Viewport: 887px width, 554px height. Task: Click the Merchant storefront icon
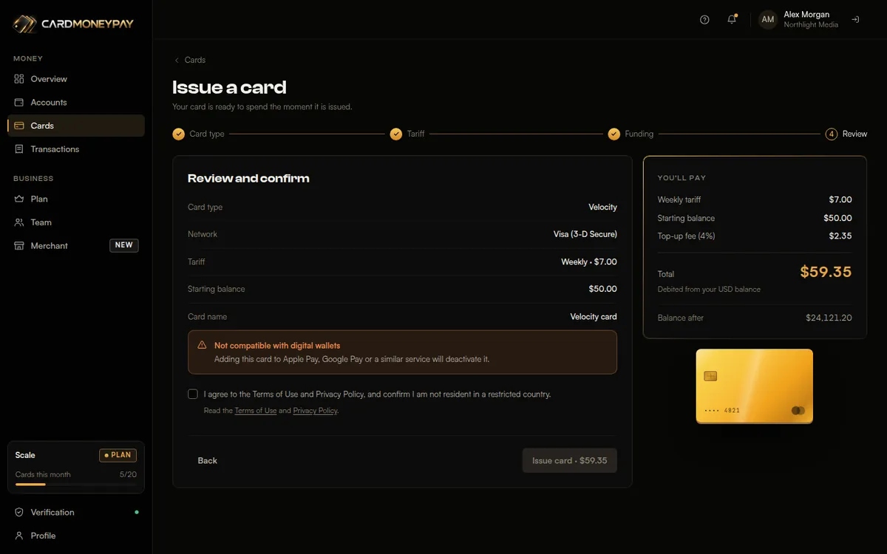tap(19, 246)
